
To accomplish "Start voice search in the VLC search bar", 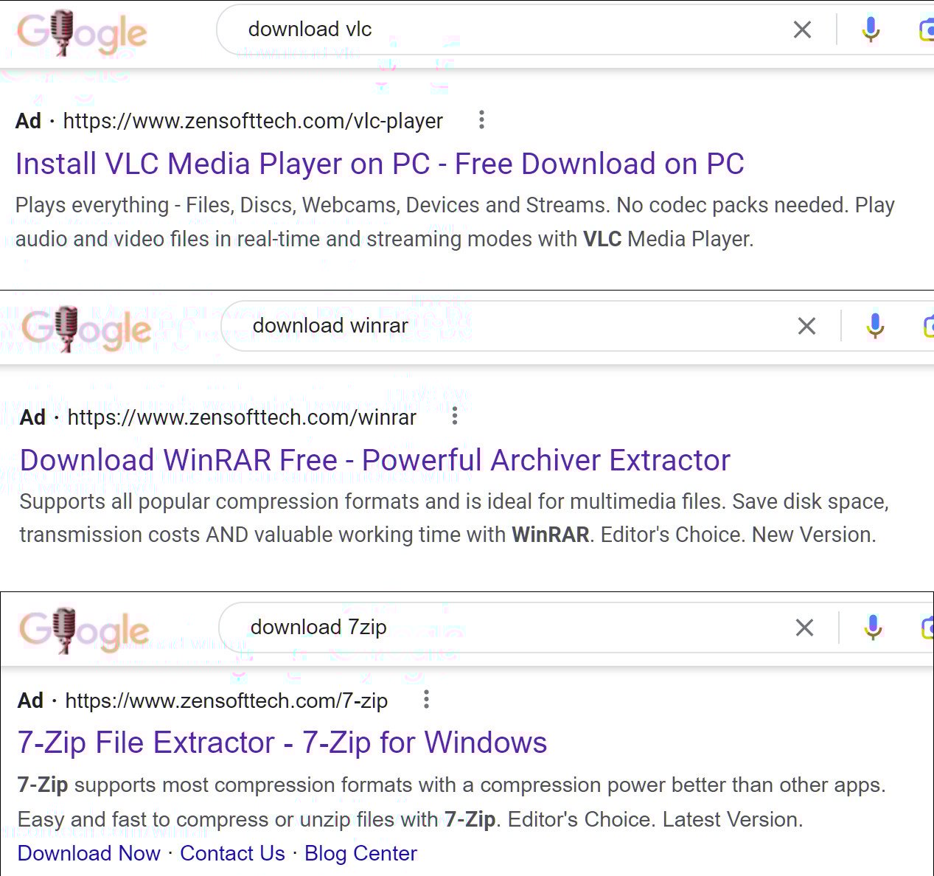I will point(871,29).
